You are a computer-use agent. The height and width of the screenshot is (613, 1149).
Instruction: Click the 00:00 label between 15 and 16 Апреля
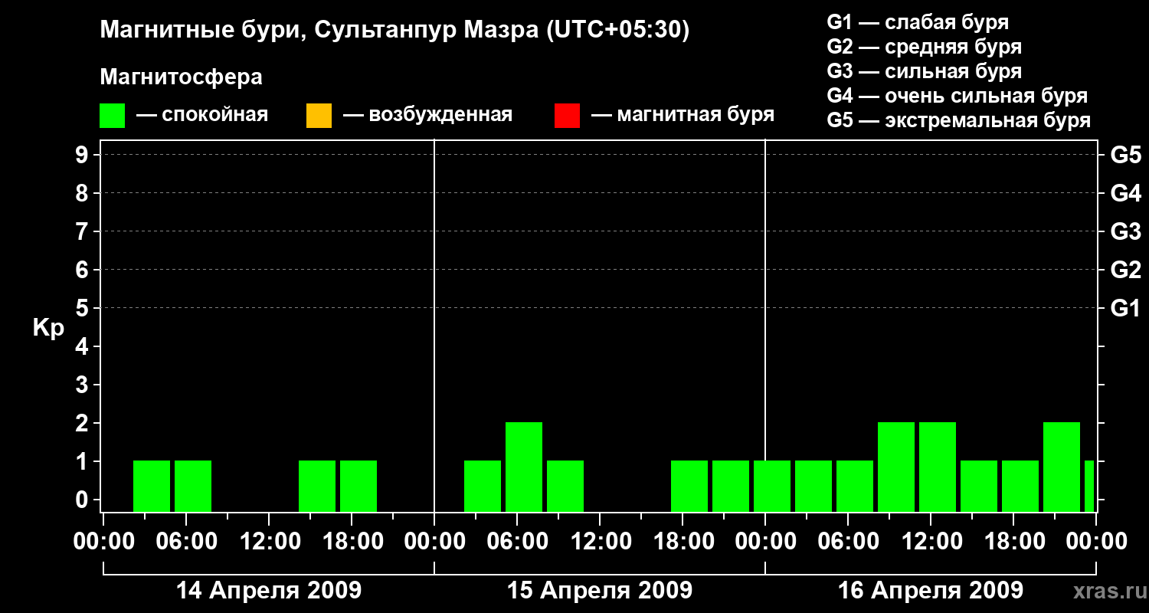(x=765, y=542)
